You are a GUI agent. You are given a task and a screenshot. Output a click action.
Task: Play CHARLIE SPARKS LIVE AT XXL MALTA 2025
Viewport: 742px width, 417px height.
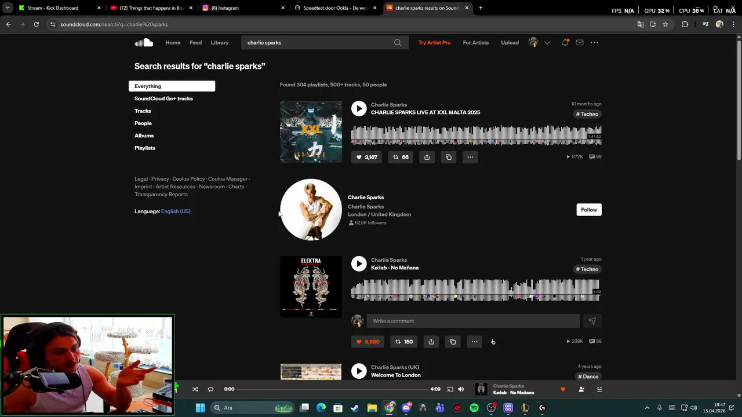(359, 108)
